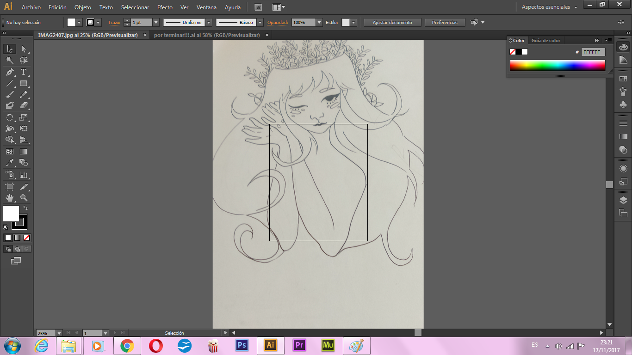Open the Trazo stroke panel link
632x355 pixels.
coord(114,22)
